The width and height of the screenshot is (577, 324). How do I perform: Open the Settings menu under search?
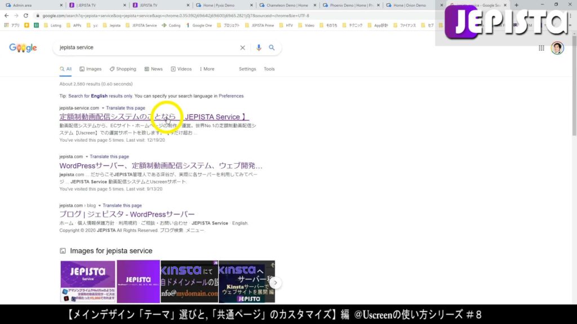click(x=247, y=69)
